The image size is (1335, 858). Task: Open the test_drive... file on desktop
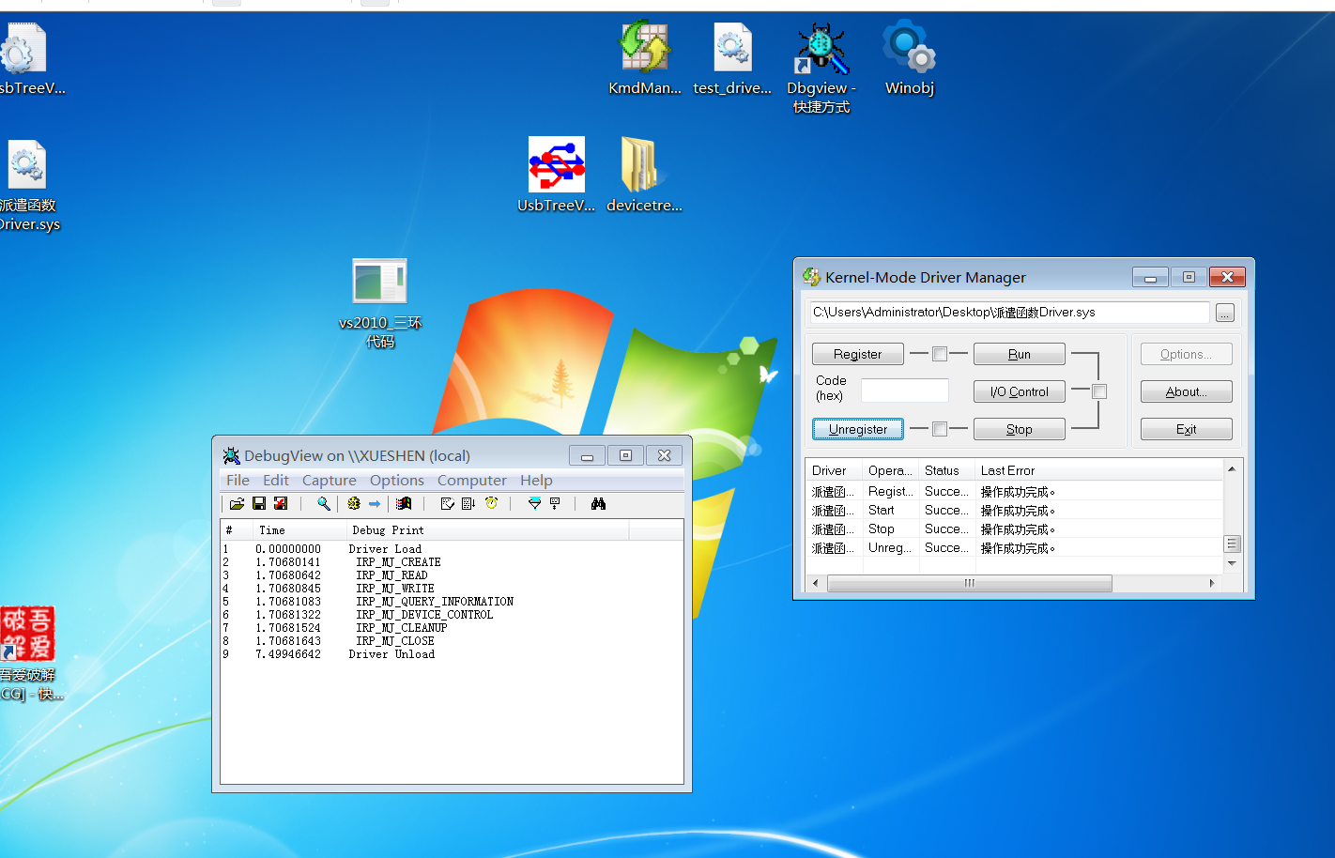pyautogui.click(x=732, y=58)
